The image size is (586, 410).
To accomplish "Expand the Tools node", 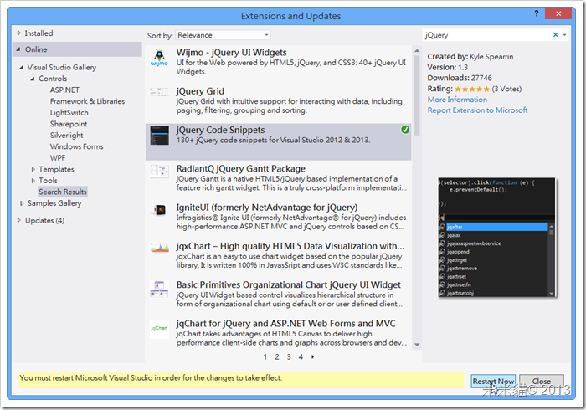I will 33,181.
